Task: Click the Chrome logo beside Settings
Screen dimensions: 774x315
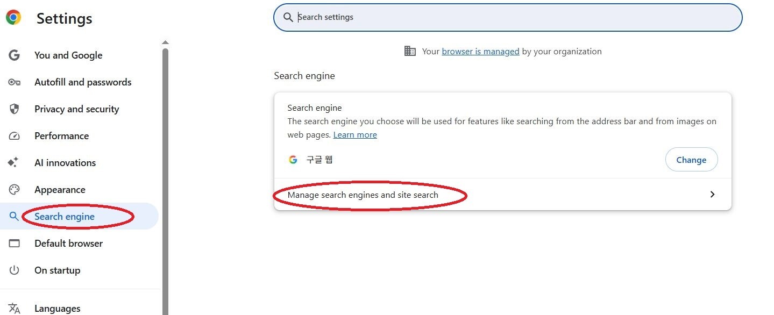Action: click(x=13, y=18)
